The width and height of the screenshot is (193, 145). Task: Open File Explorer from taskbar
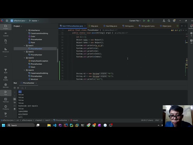[x=49, y=125]
